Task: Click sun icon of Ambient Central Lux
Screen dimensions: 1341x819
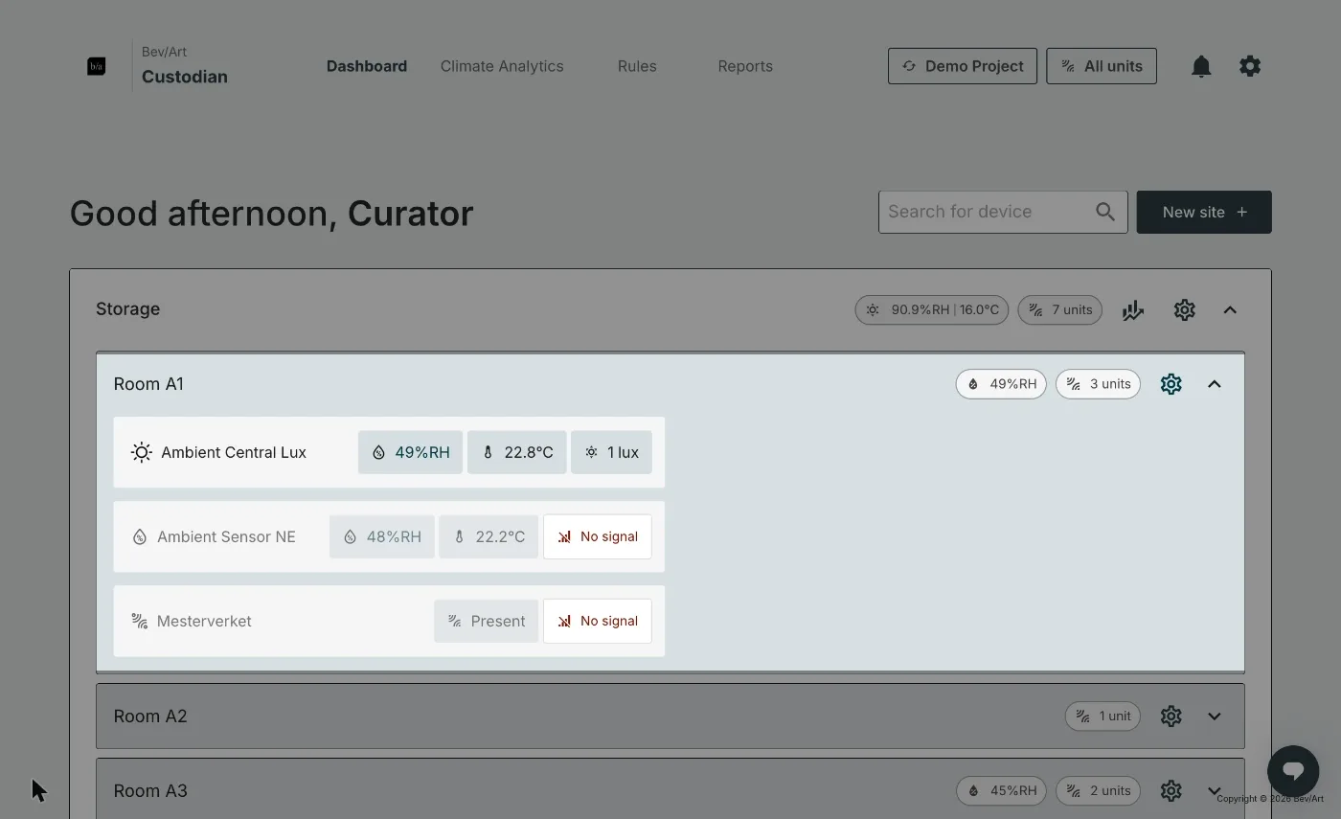Action: [x=142, y=452]
